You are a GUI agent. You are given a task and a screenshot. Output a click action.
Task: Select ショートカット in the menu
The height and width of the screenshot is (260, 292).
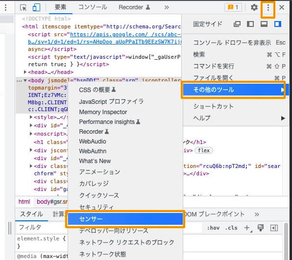[236, 106]
